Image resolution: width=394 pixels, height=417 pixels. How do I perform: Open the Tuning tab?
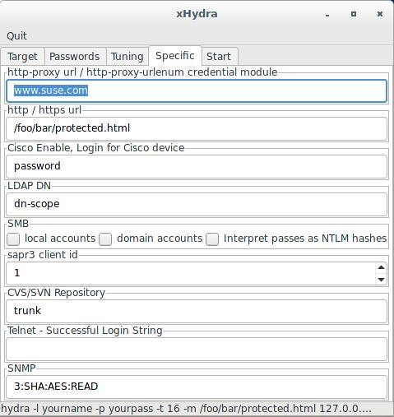[127, 57]
